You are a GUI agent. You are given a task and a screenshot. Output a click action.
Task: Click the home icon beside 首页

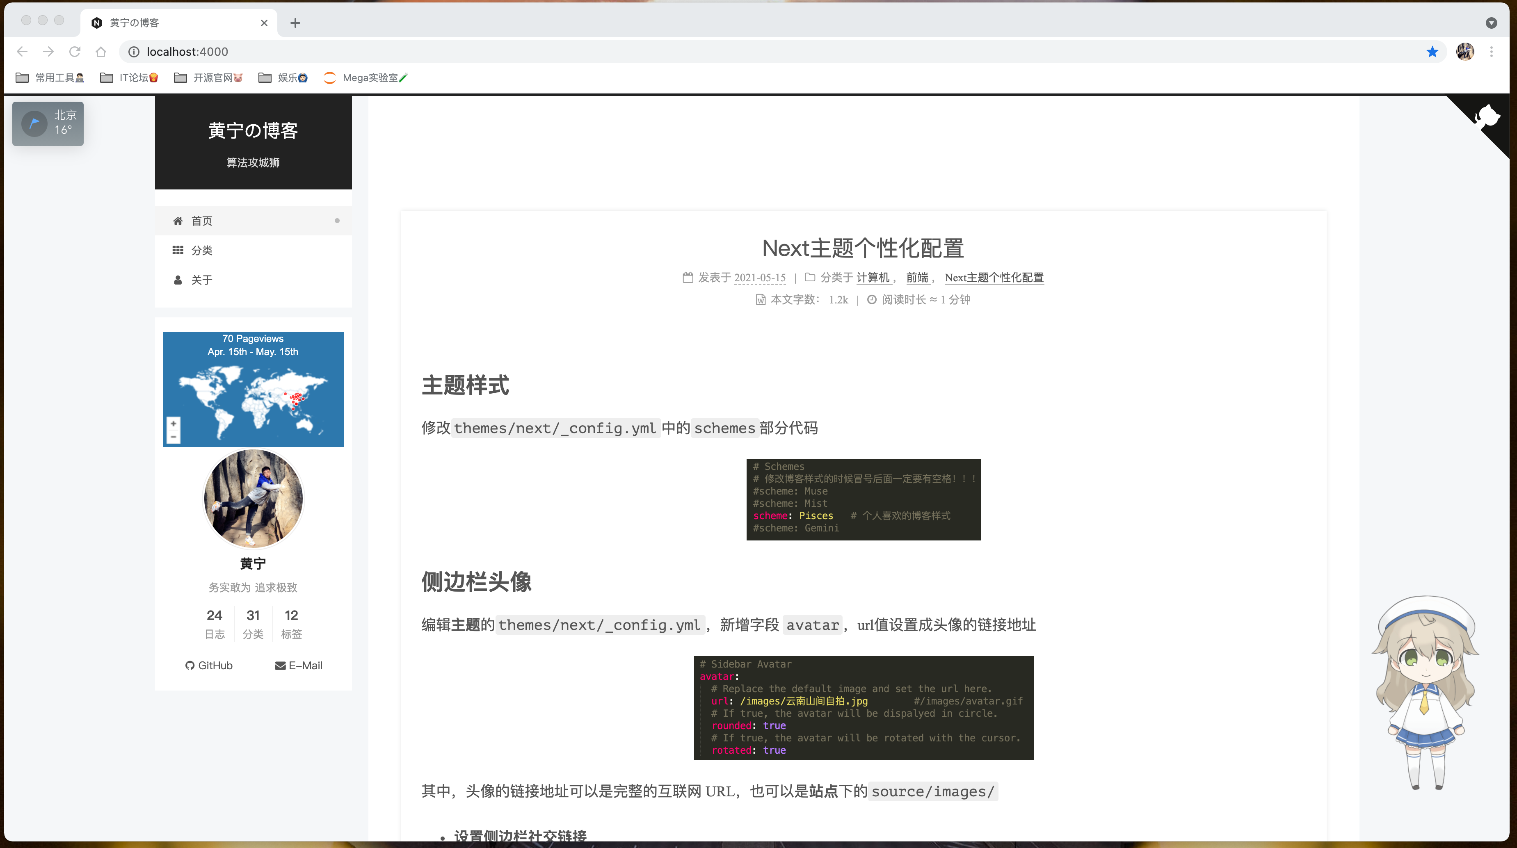(177, 221)
